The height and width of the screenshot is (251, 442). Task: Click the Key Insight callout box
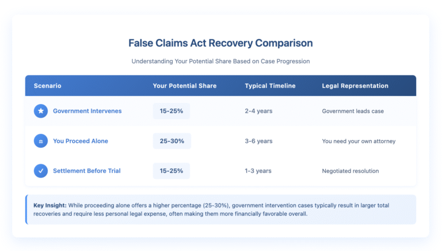(x=221, y=209)
